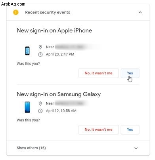This screenshot has height=160, width=155.
Task: Confirm Yes for the Samsung Galaxy sign-in
Action: pyautogui.click(x=130, y=130)
